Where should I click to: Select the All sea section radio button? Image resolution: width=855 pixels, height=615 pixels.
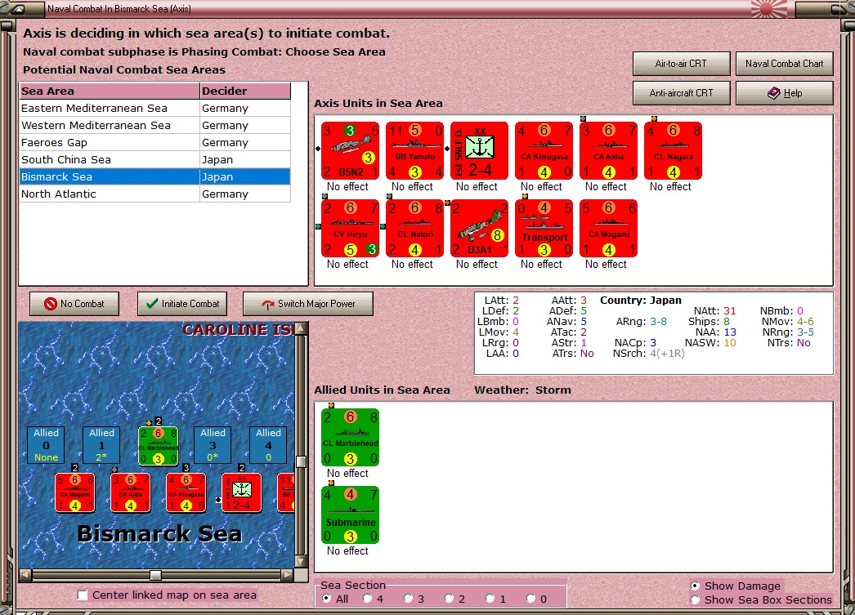coord(327,599)
